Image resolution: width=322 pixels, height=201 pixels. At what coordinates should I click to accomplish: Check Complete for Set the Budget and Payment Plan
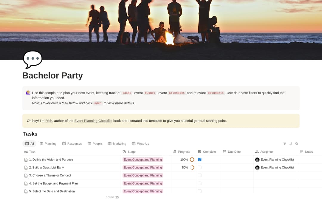[199, 183]
